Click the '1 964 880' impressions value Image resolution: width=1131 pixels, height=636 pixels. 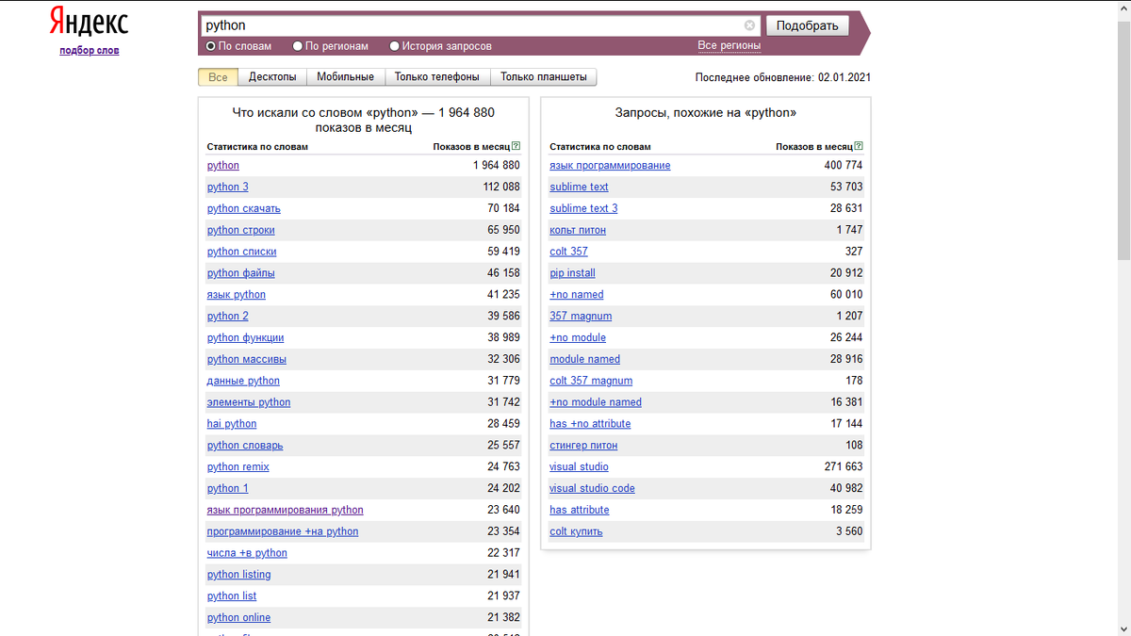pyautogui.click(x=497, y=166)
